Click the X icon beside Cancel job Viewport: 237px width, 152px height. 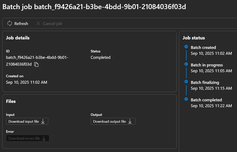(x=38, y=23)
